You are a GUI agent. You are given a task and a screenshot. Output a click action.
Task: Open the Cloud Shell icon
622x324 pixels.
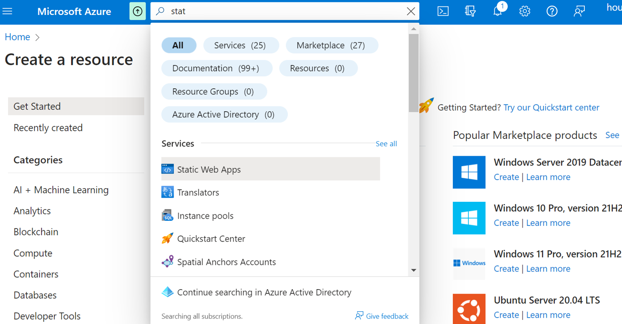coord(443,11)
